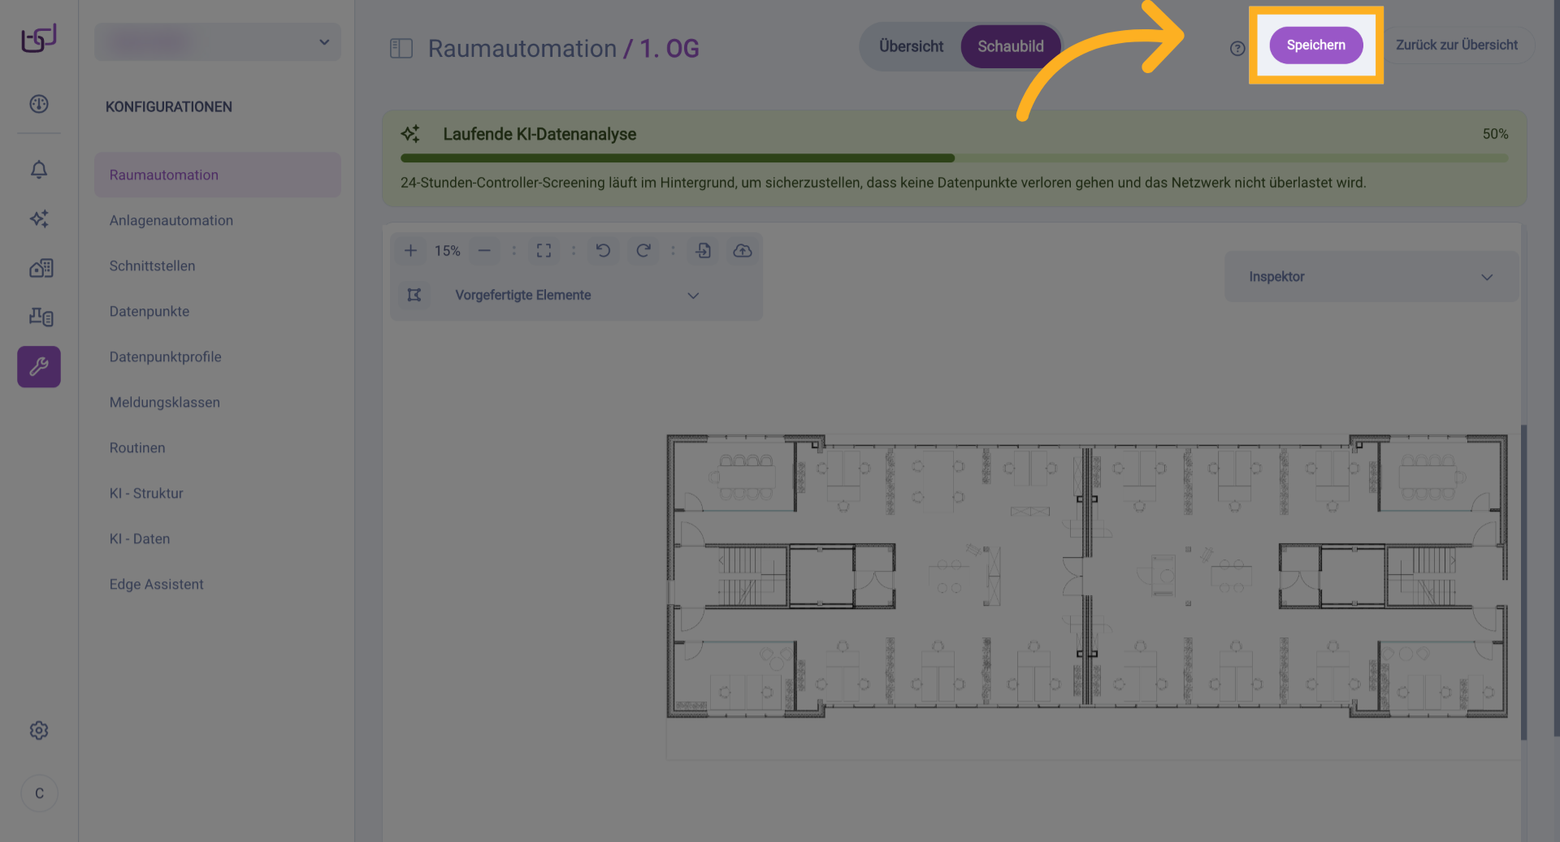This screenshot has width=1560, height=842.
Task: Open the notifications bell in sidebar
Action: coord(39,170)
